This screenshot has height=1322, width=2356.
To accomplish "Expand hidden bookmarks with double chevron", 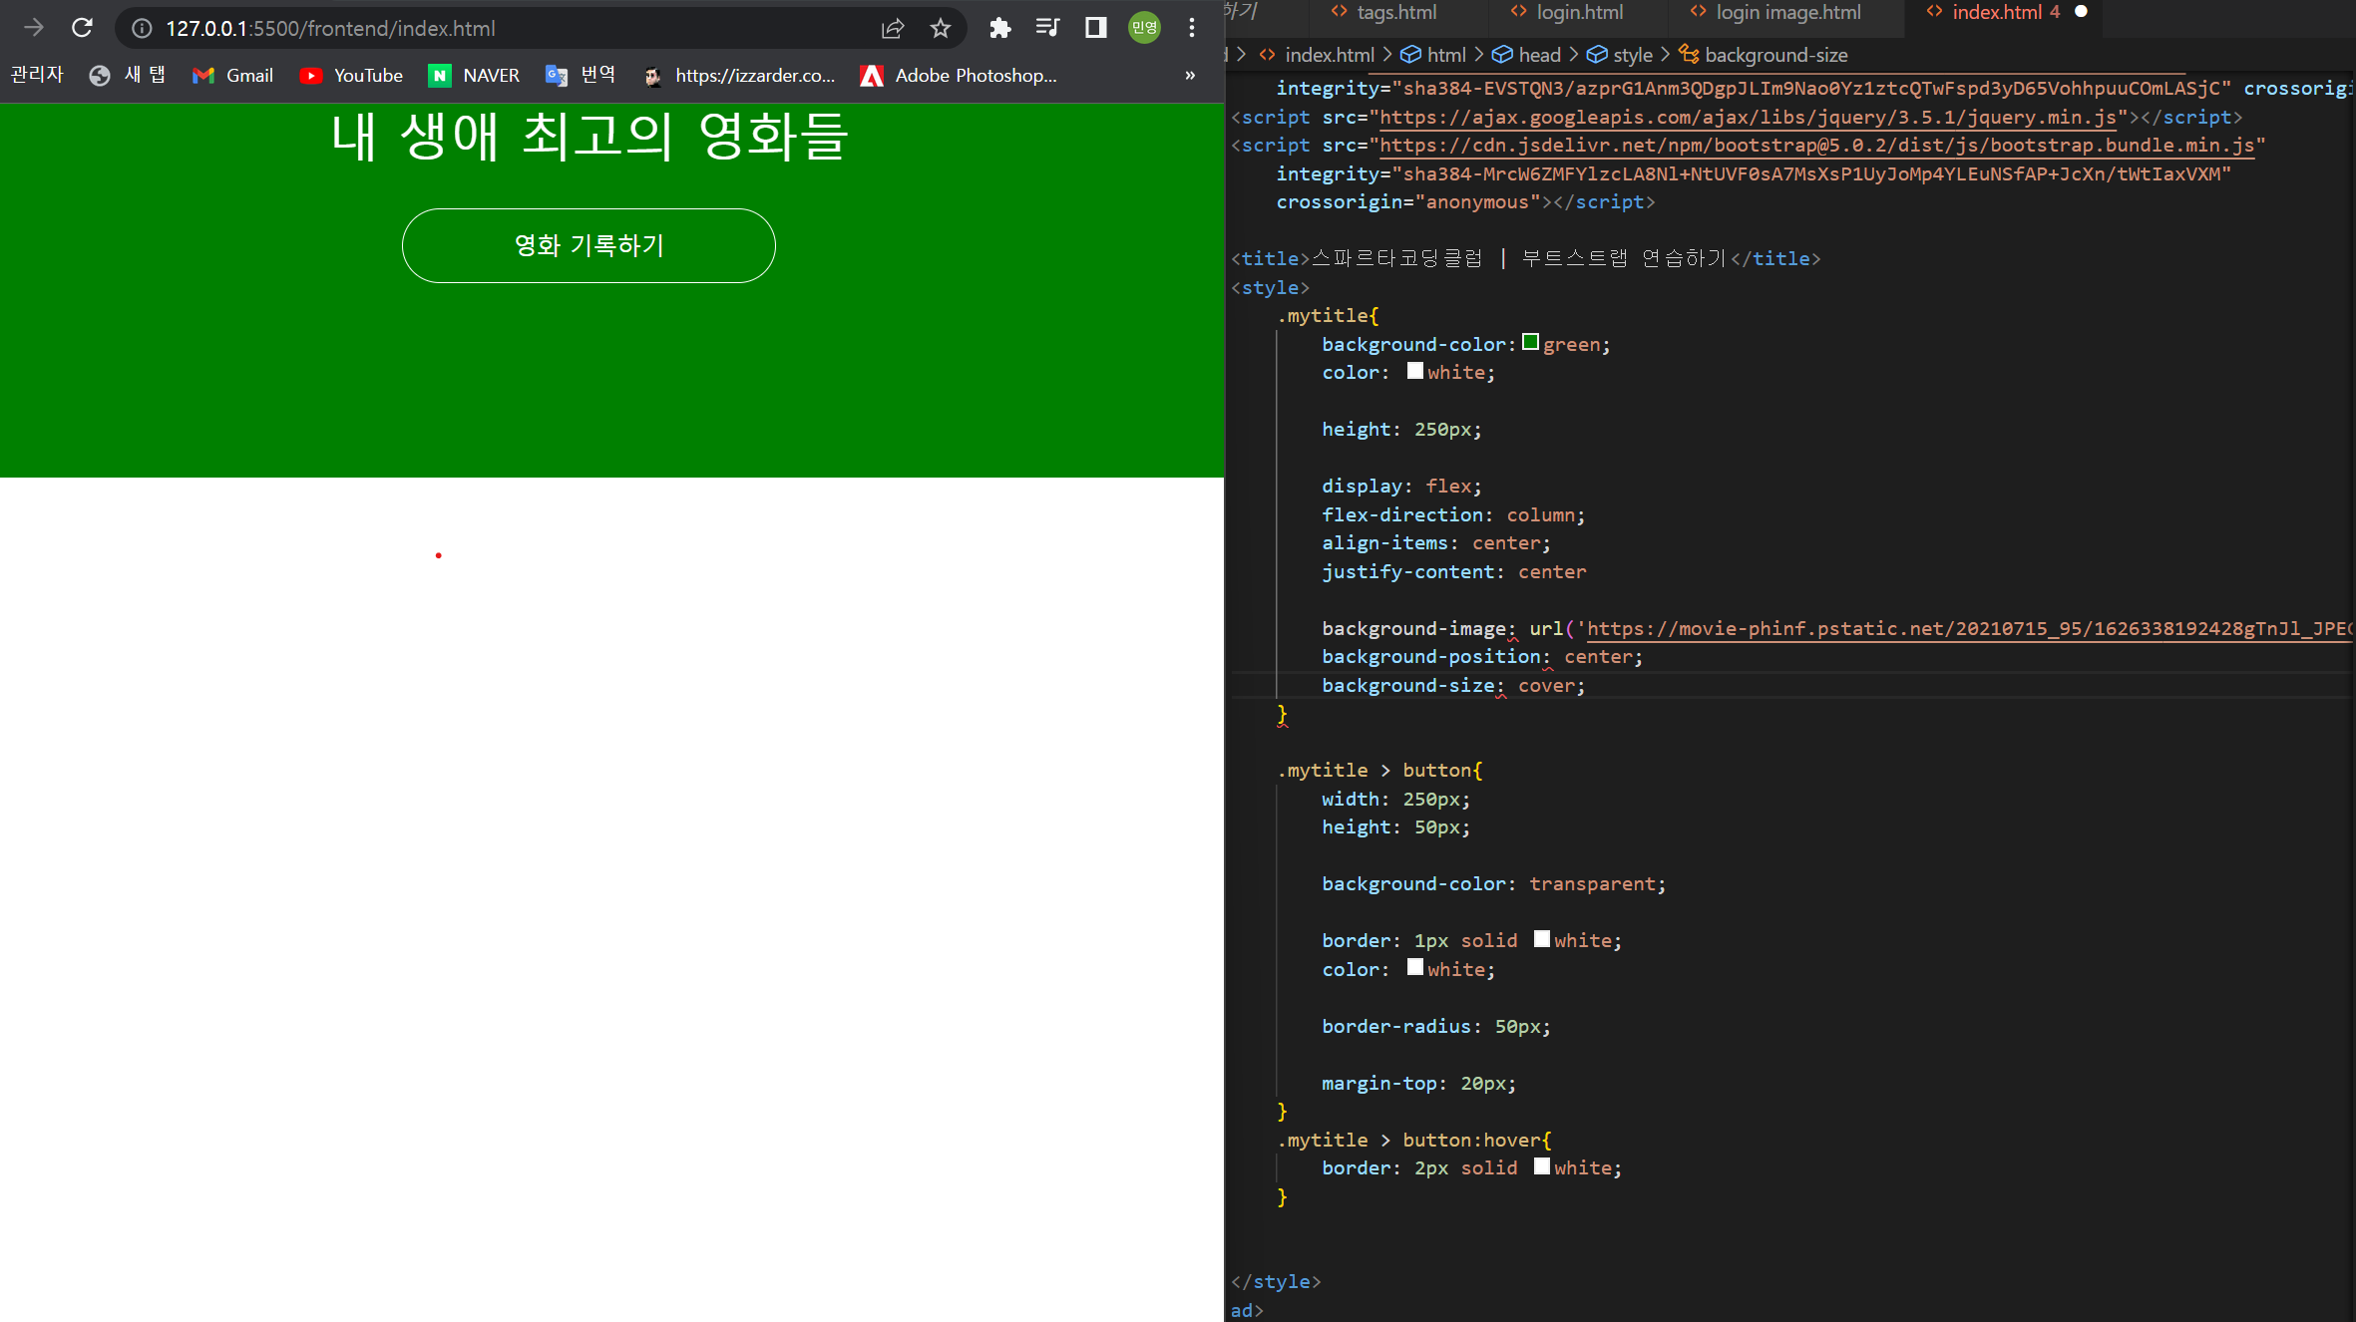I will pos(1190,75).
